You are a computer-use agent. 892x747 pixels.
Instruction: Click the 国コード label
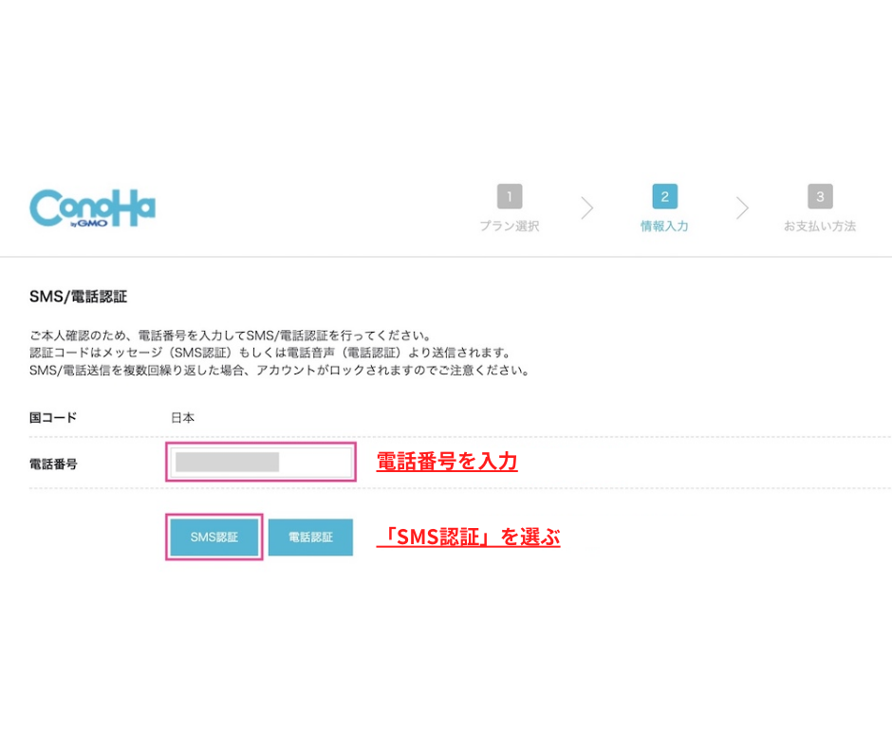coord(53,418)
